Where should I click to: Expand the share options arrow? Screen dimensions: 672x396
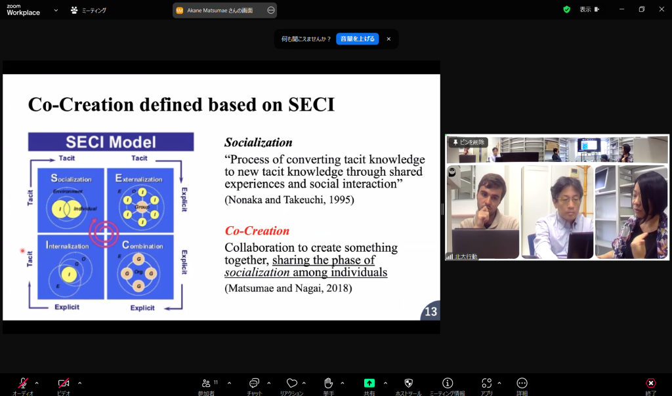point(385,383)
